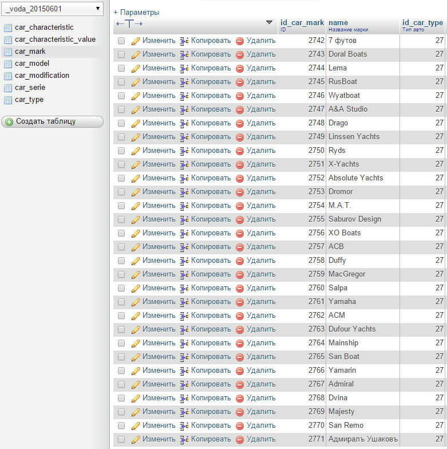
Task: Click Изменить link for San Boat row
Action: click(159, 357)
